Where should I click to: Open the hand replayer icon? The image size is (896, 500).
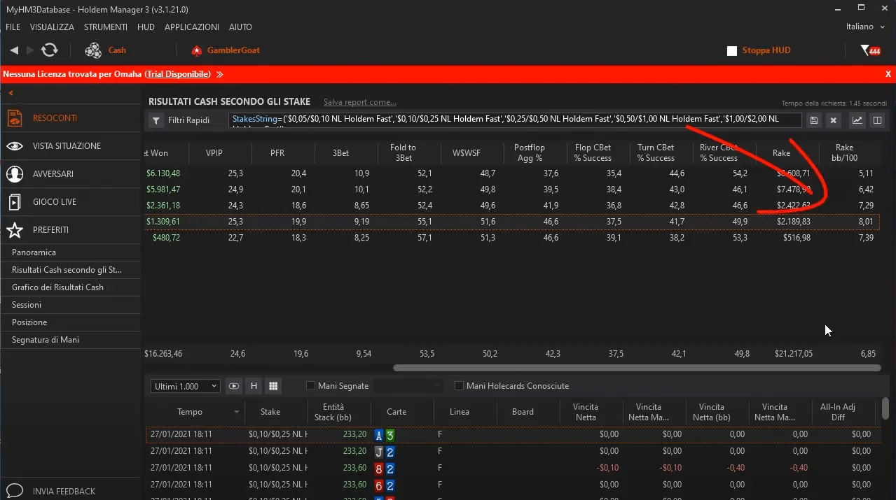234,386
